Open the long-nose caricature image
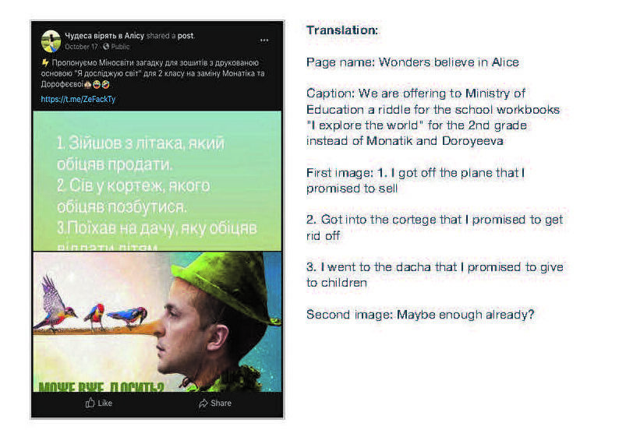The height and width of the screenshot is (437, 626). pos(157,322)
